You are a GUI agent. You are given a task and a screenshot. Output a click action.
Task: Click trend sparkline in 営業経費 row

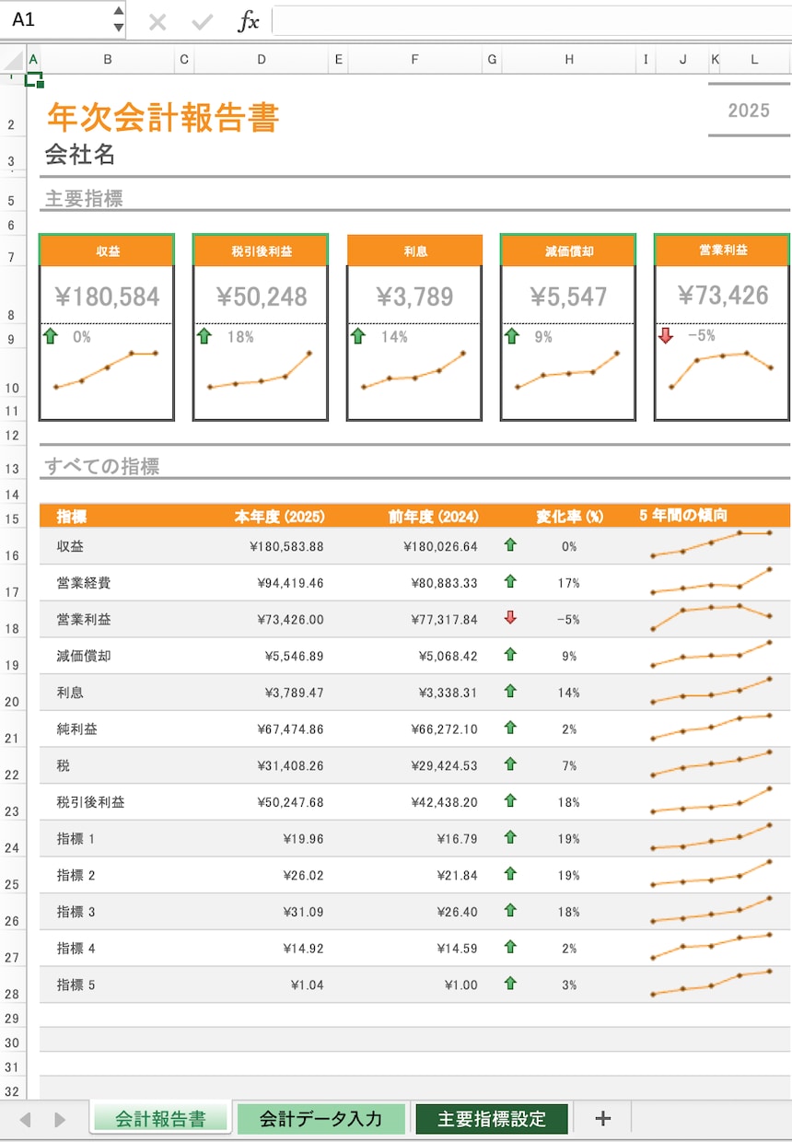(x=711, y=581)
